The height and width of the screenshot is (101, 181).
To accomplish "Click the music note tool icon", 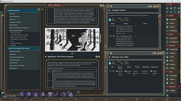I will pos(175,12).
